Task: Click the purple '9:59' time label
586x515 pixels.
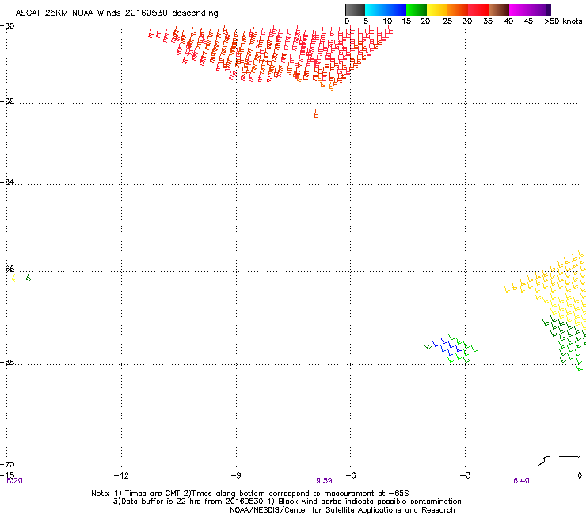Action: click(x=324, y=481)
